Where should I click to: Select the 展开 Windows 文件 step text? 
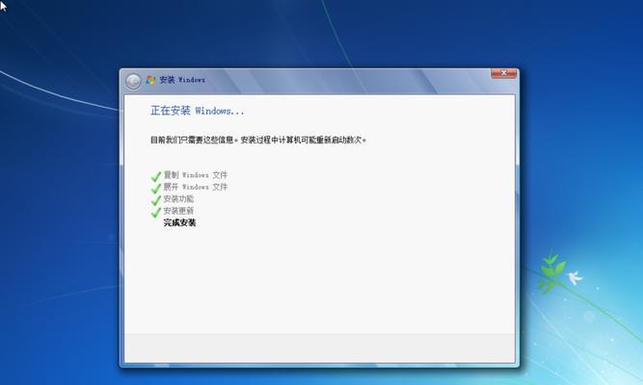(195, 187)
